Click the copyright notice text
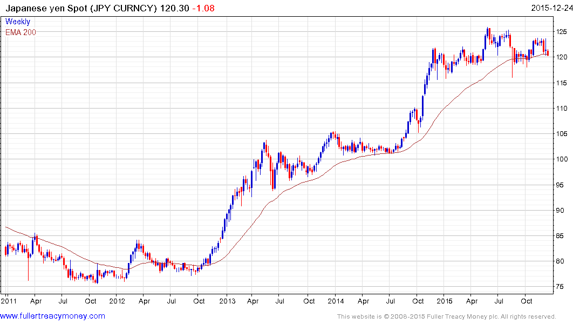 point(447,316)
